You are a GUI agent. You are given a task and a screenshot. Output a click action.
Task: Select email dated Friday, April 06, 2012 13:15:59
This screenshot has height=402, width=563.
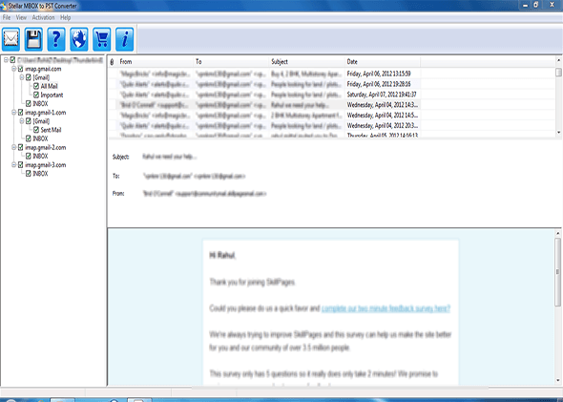click(x=264, y=74)
